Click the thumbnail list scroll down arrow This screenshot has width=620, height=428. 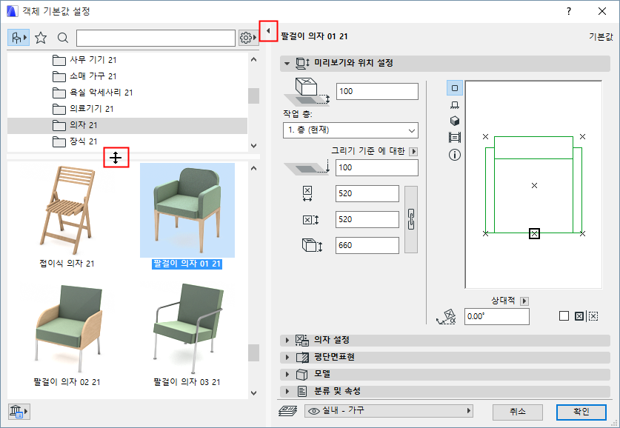coord(254,393)
